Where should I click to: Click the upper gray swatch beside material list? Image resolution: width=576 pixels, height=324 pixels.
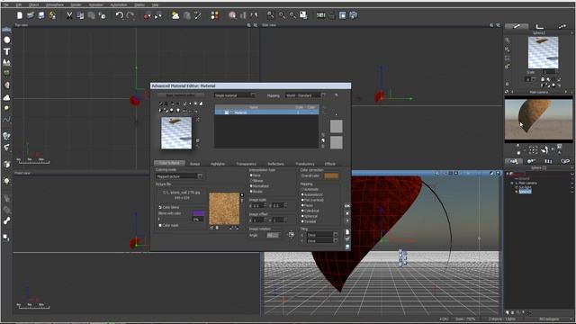336,126
